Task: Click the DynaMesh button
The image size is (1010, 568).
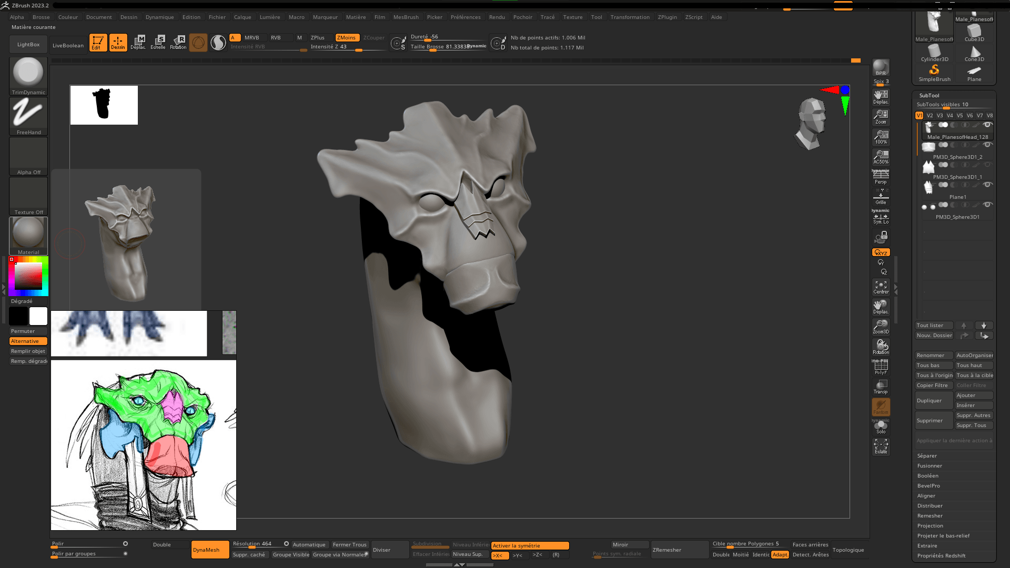Action: pyautogui.click(x=210, y=550)
